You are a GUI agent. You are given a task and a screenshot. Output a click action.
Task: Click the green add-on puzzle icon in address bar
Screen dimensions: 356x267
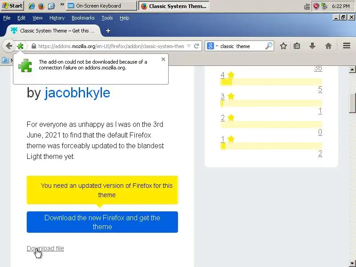[20, 46]
